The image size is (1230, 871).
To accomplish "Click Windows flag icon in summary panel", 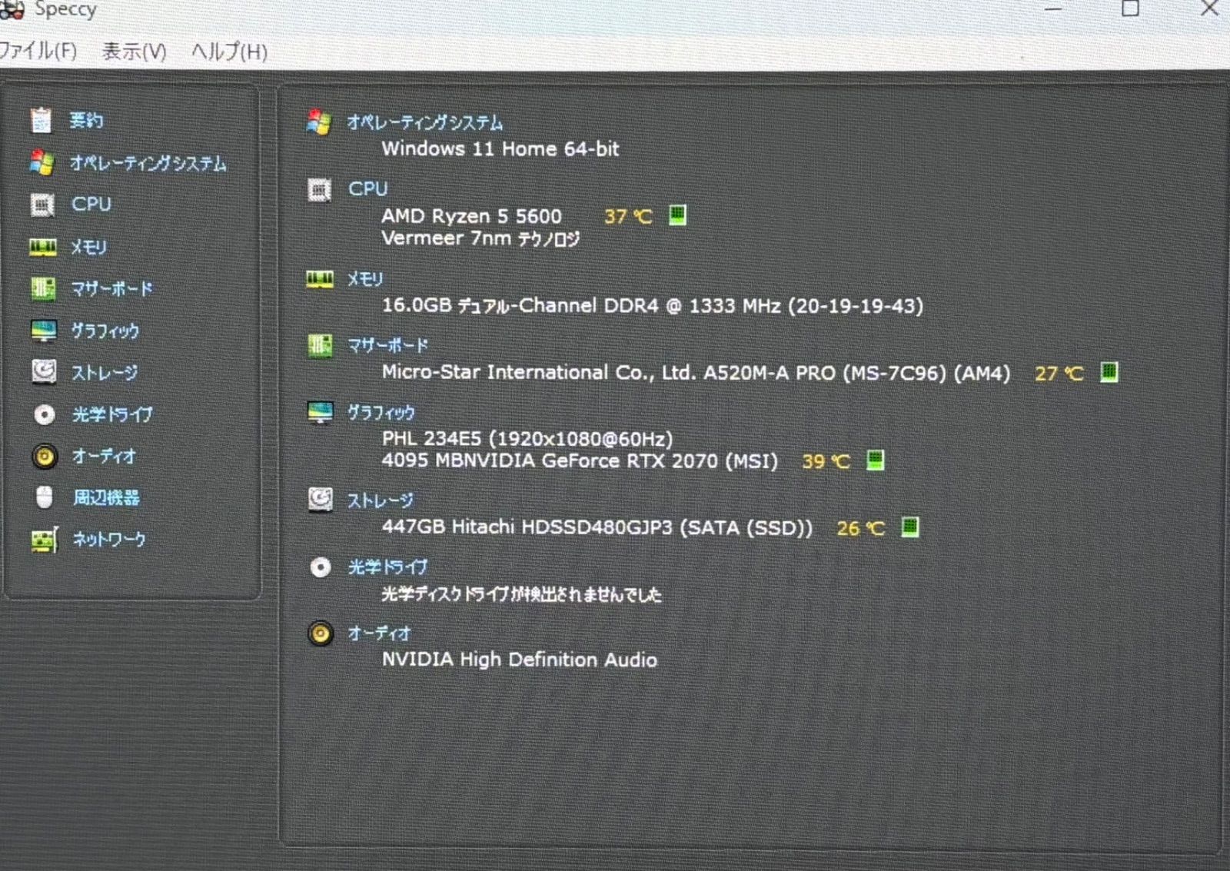I will 319,122.
